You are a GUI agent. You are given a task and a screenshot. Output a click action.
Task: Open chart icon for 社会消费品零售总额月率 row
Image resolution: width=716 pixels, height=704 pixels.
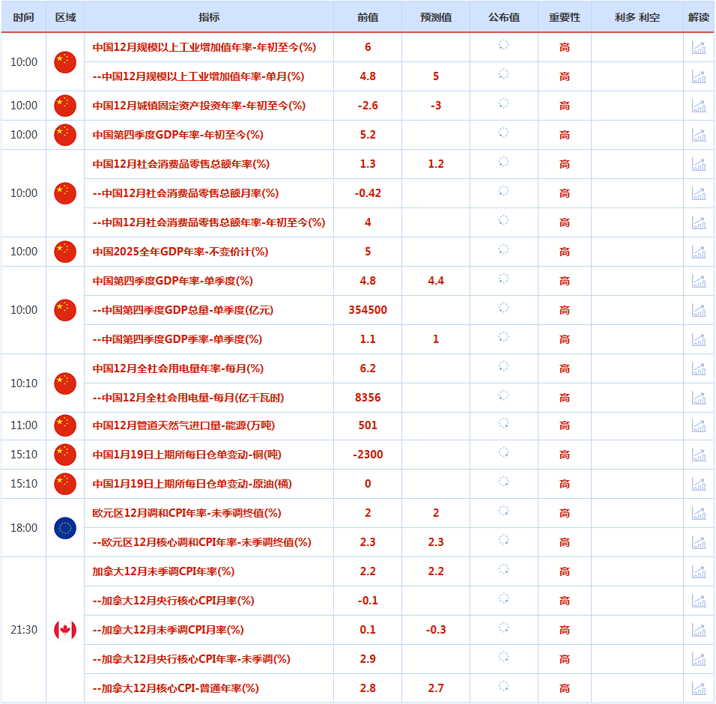pyautogui.click(x=699, y=193)
